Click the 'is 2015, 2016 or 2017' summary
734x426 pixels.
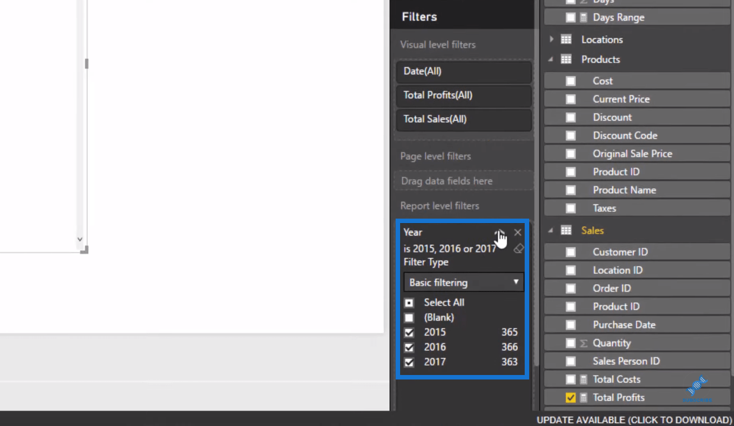(x=449, y=248)
